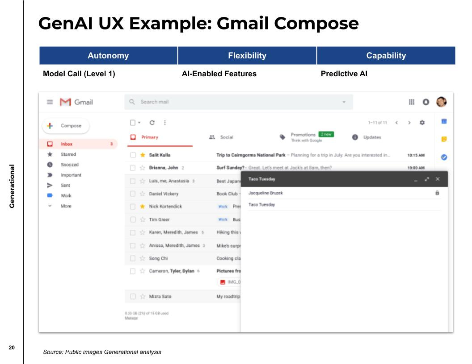Go to the newer messages page arrow
The image size is (472, 364).
tap(397, 123)
